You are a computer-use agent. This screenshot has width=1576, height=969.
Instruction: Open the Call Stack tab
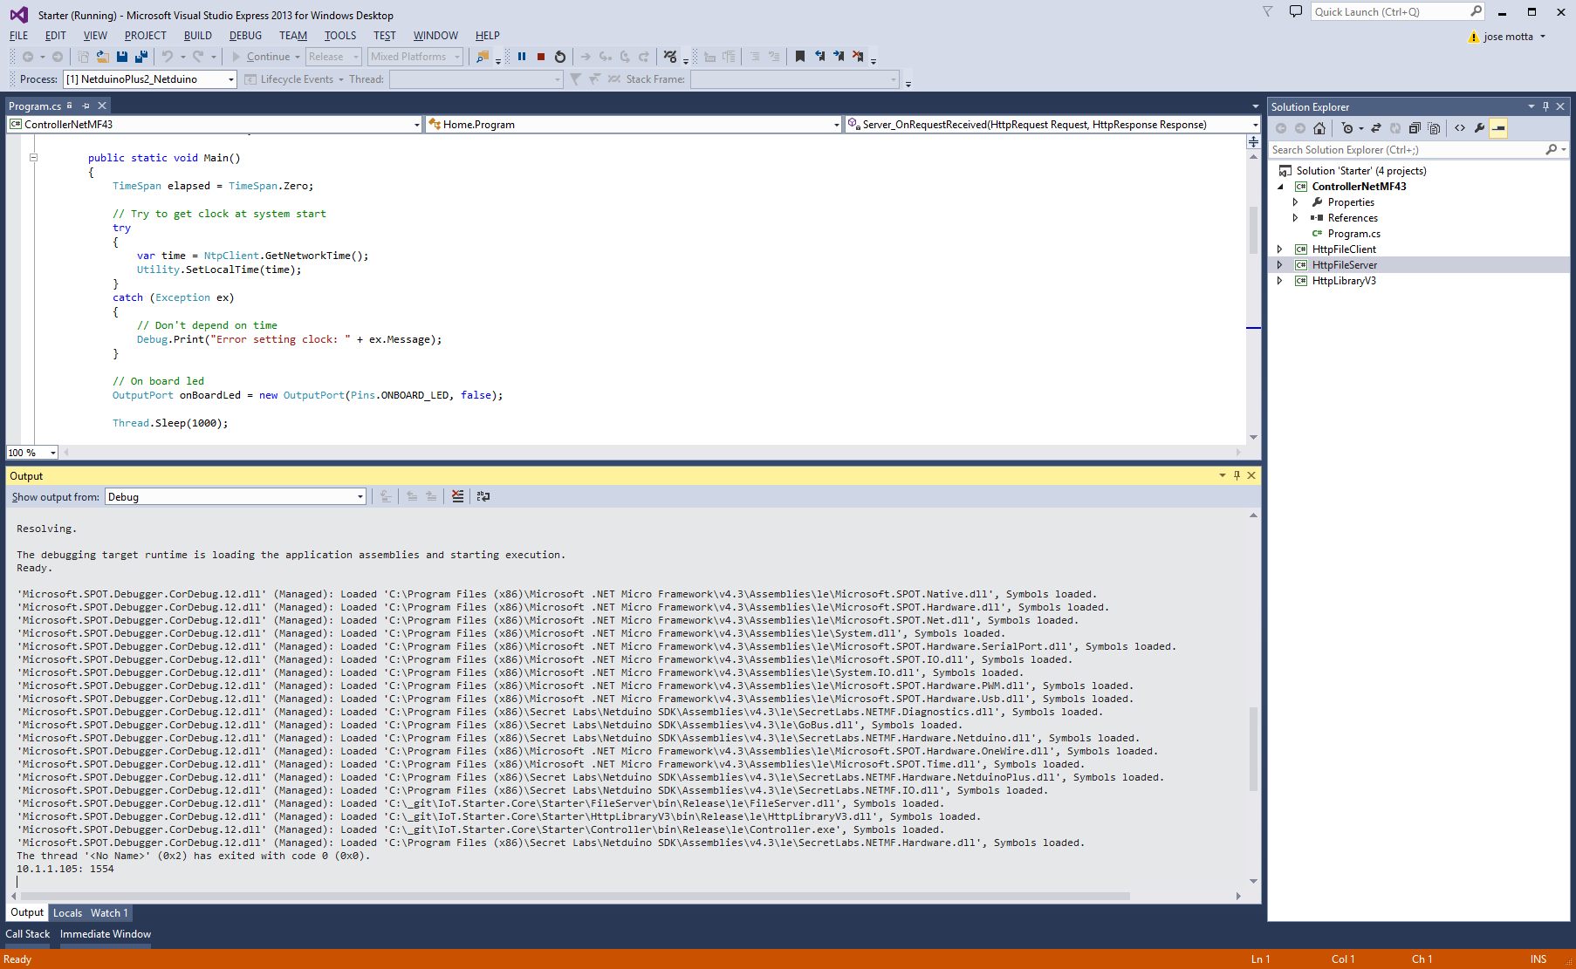click(28, 934)
